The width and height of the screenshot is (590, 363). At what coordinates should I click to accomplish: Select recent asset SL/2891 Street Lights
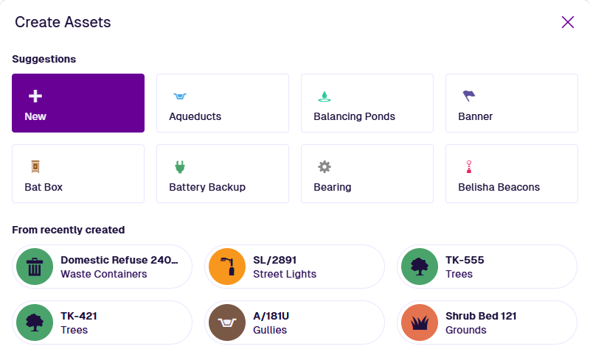click(x=310, y=267)
